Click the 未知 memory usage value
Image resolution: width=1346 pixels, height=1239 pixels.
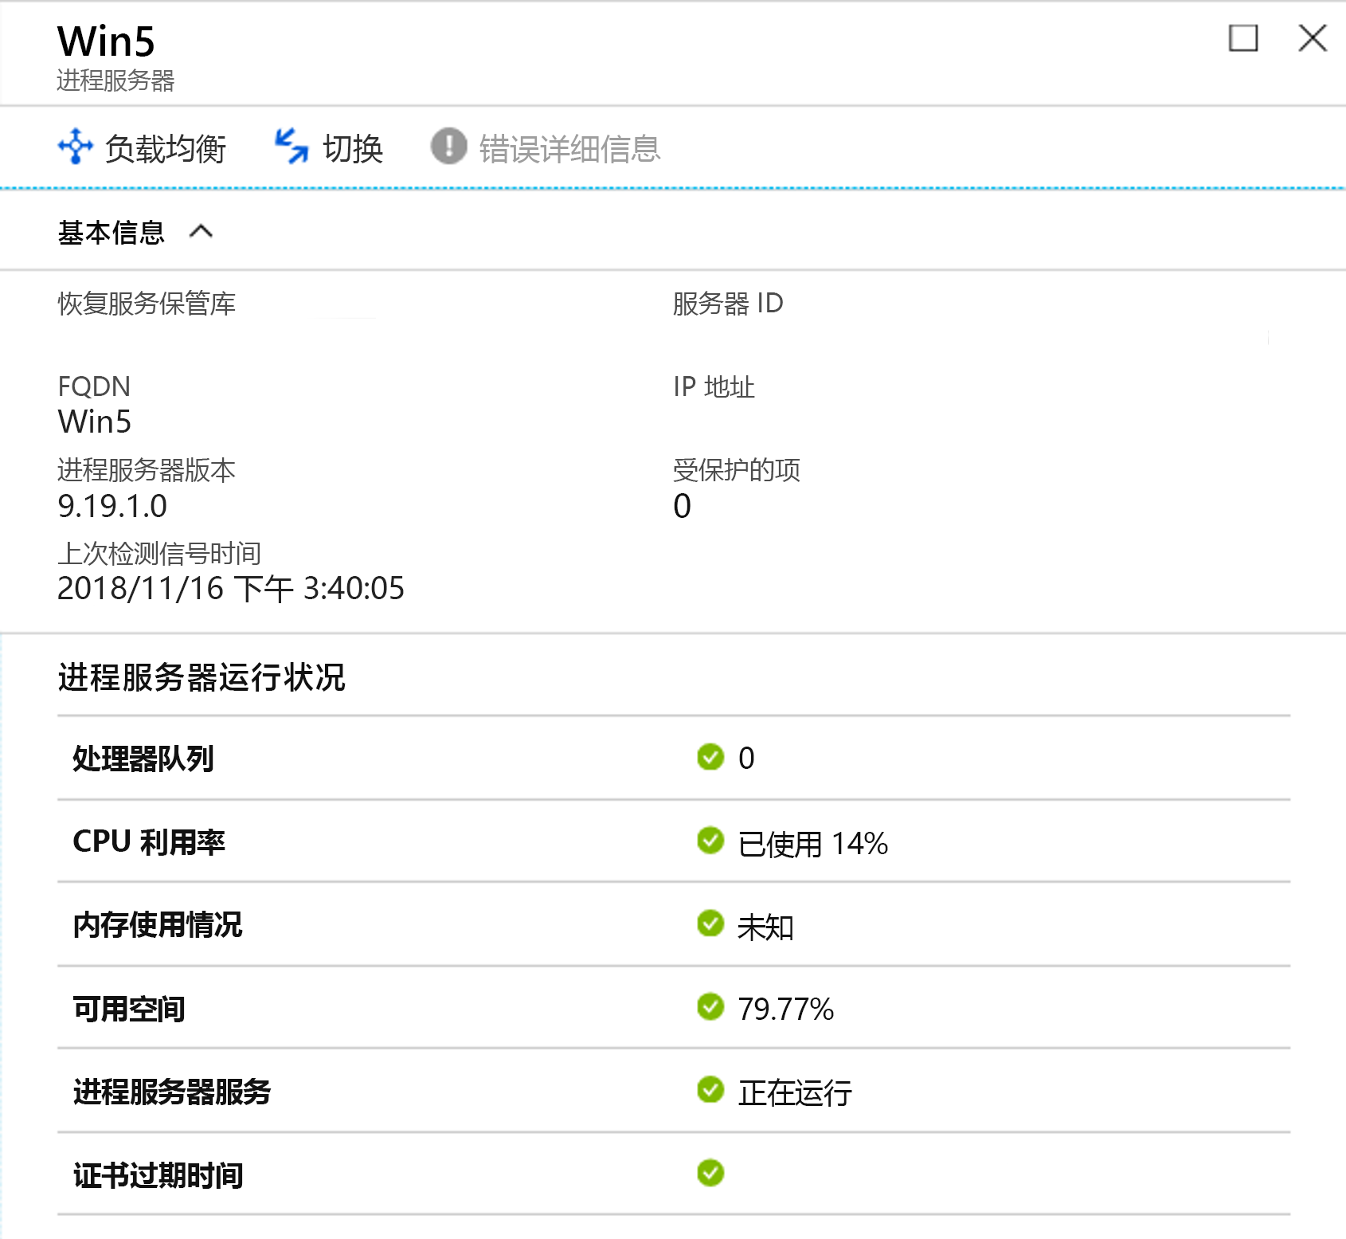pos(765,927)
